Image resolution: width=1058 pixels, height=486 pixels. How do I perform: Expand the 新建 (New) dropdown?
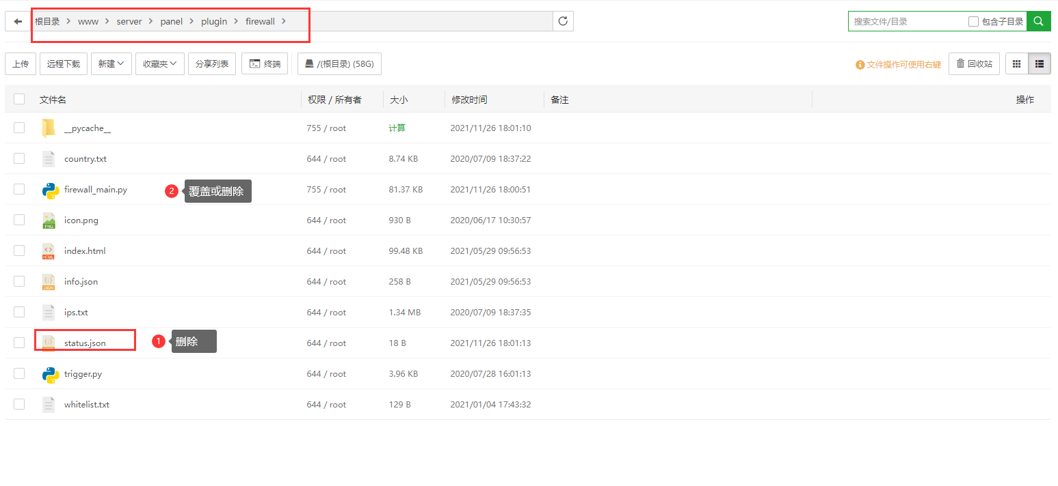(111, 63)
